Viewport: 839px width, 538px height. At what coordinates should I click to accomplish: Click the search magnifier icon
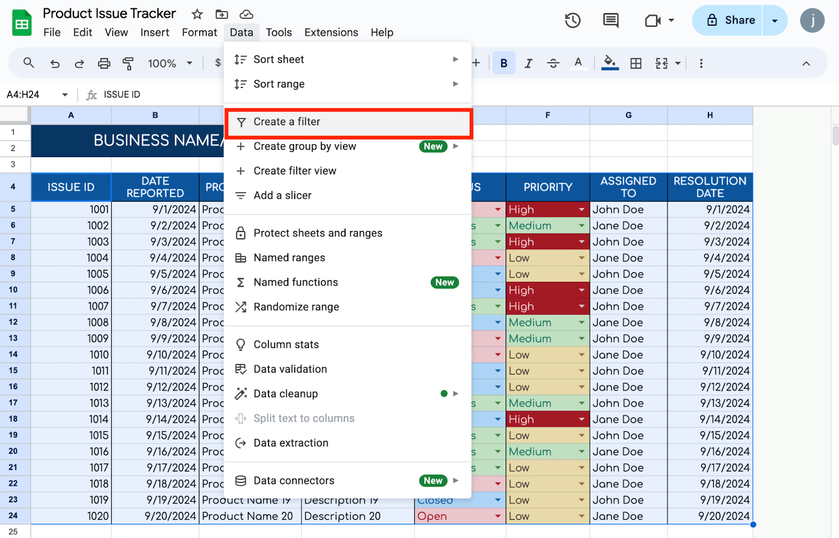(29, 63)
